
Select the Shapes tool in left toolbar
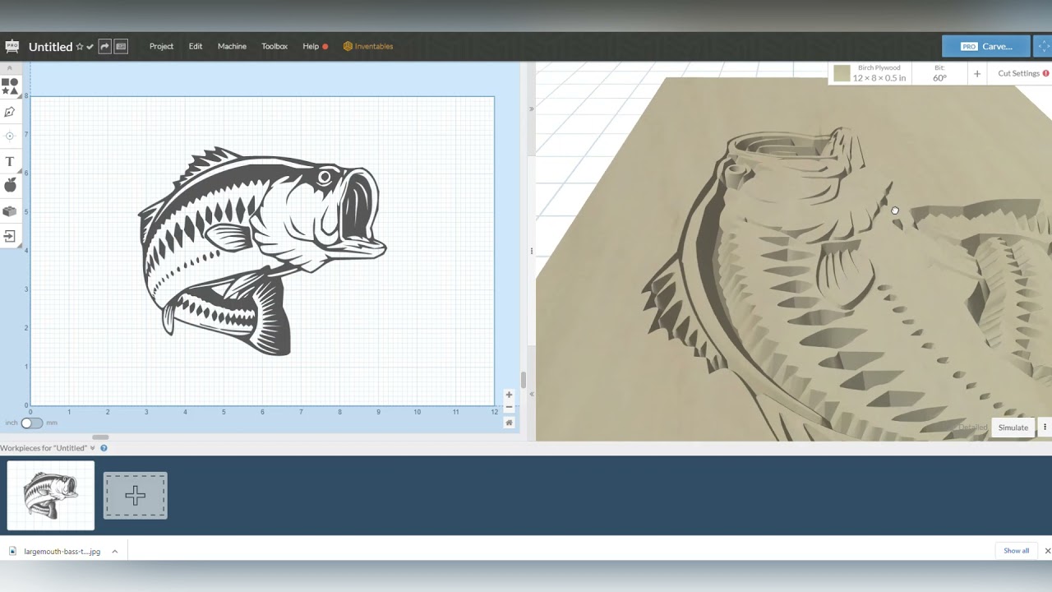coord(10,86)
